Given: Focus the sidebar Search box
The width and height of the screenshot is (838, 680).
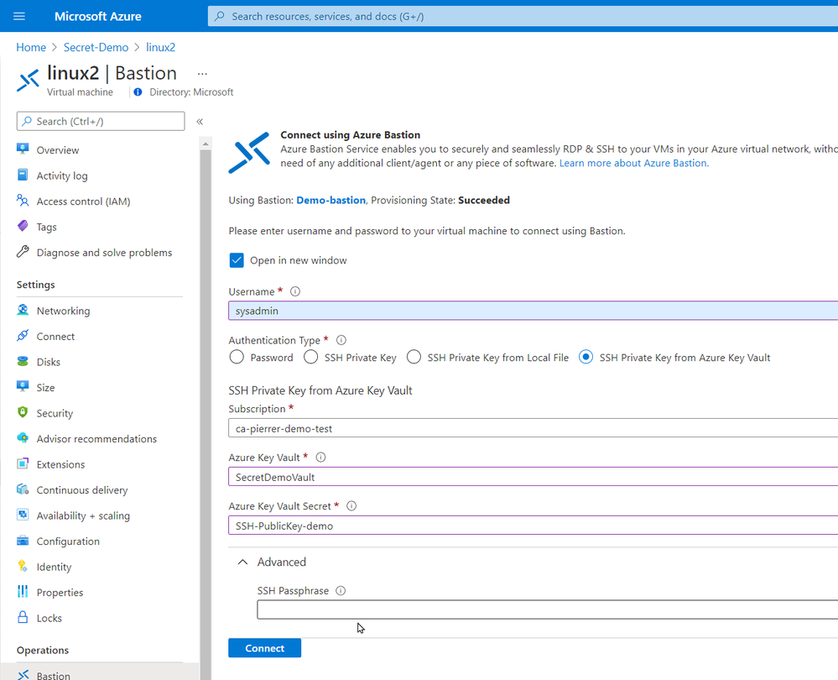Looking at the screenshot, I should click(101, 122).
